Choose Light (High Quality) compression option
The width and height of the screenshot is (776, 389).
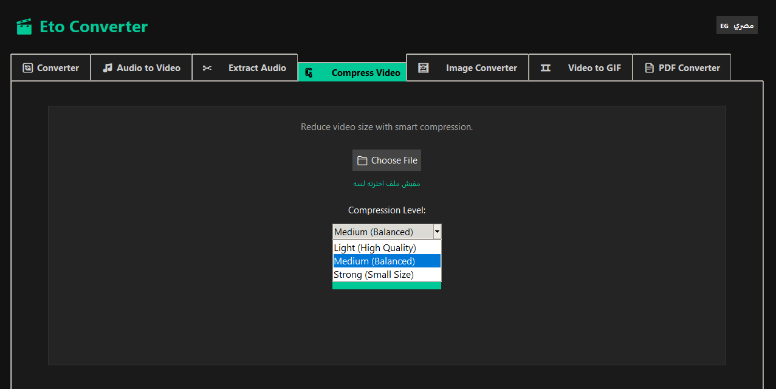pyautogui.click(x=386, y=247)
